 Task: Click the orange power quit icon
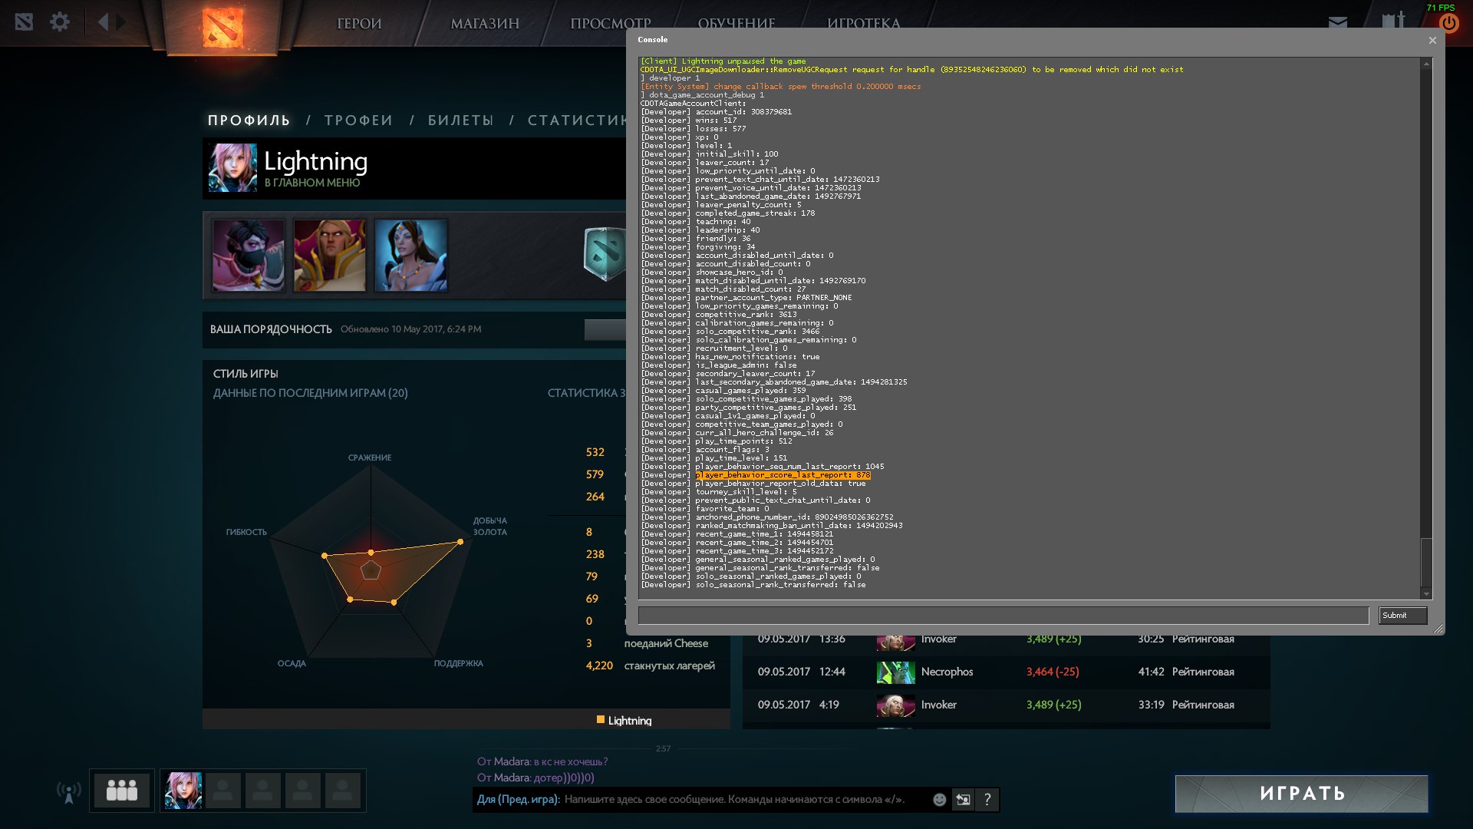point(1448,23)
